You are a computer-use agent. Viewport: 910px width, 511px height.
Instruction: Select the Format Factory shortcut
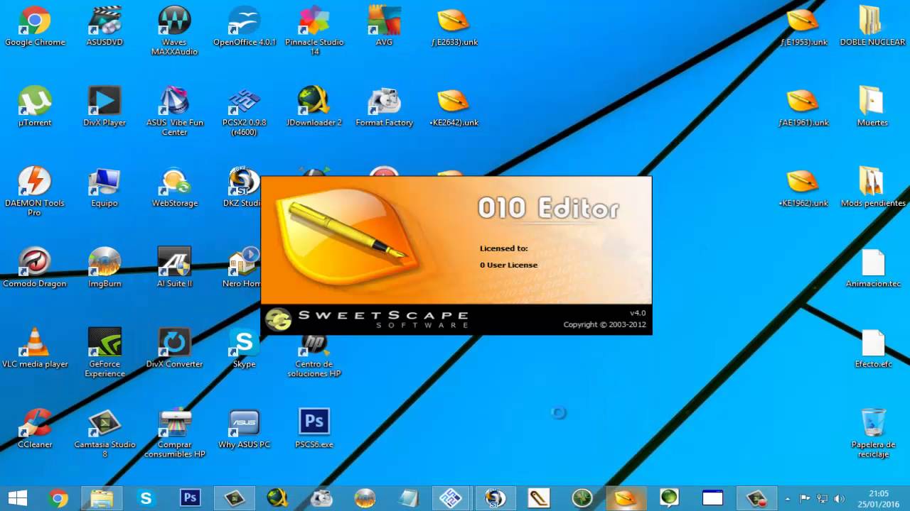pos(384,106)
